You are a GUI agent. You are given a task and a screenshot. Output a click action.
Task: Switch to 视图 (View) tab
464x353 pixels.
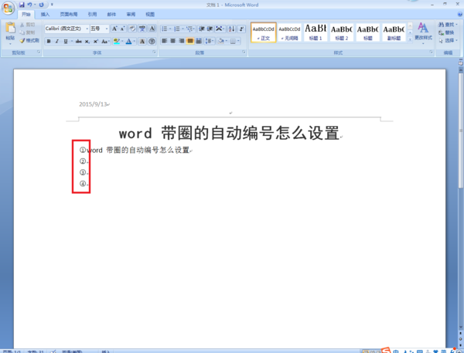150,14
